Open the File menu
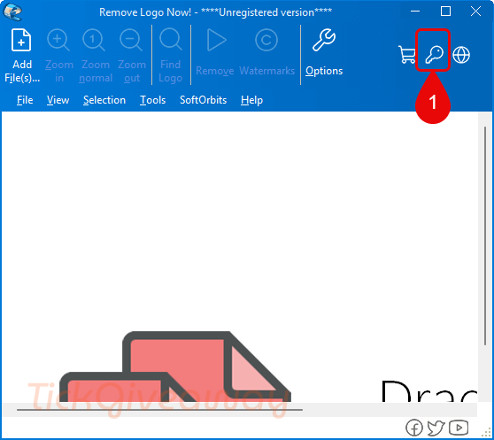 click(25, 100)
